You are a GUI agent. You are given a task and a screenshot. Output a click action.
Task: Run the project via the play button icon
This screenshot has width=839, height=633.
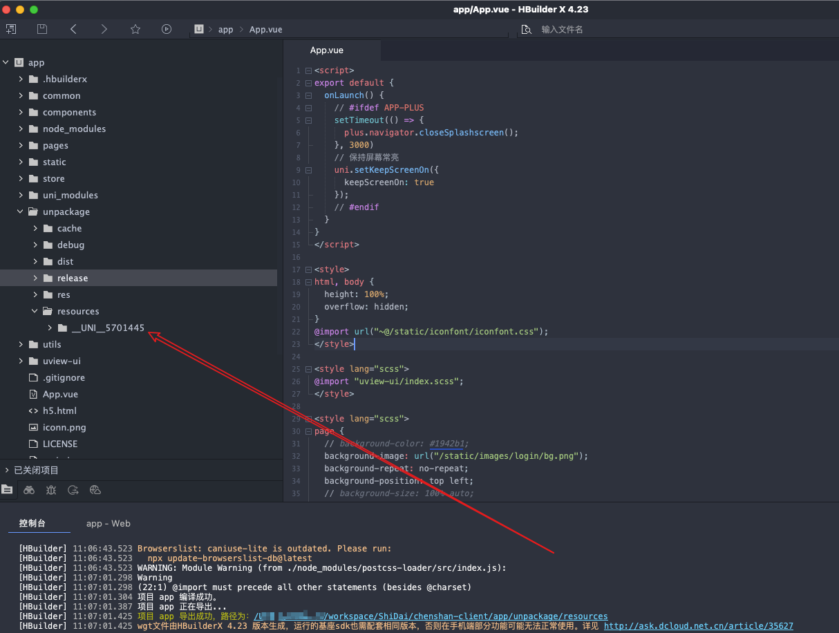point(166,29)
